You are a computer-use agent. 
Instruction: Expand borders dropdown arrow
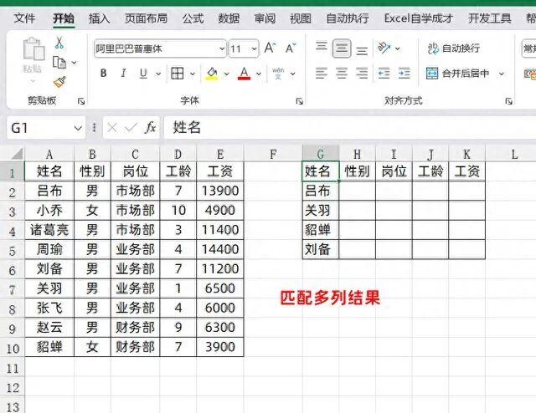coord(192,74)
